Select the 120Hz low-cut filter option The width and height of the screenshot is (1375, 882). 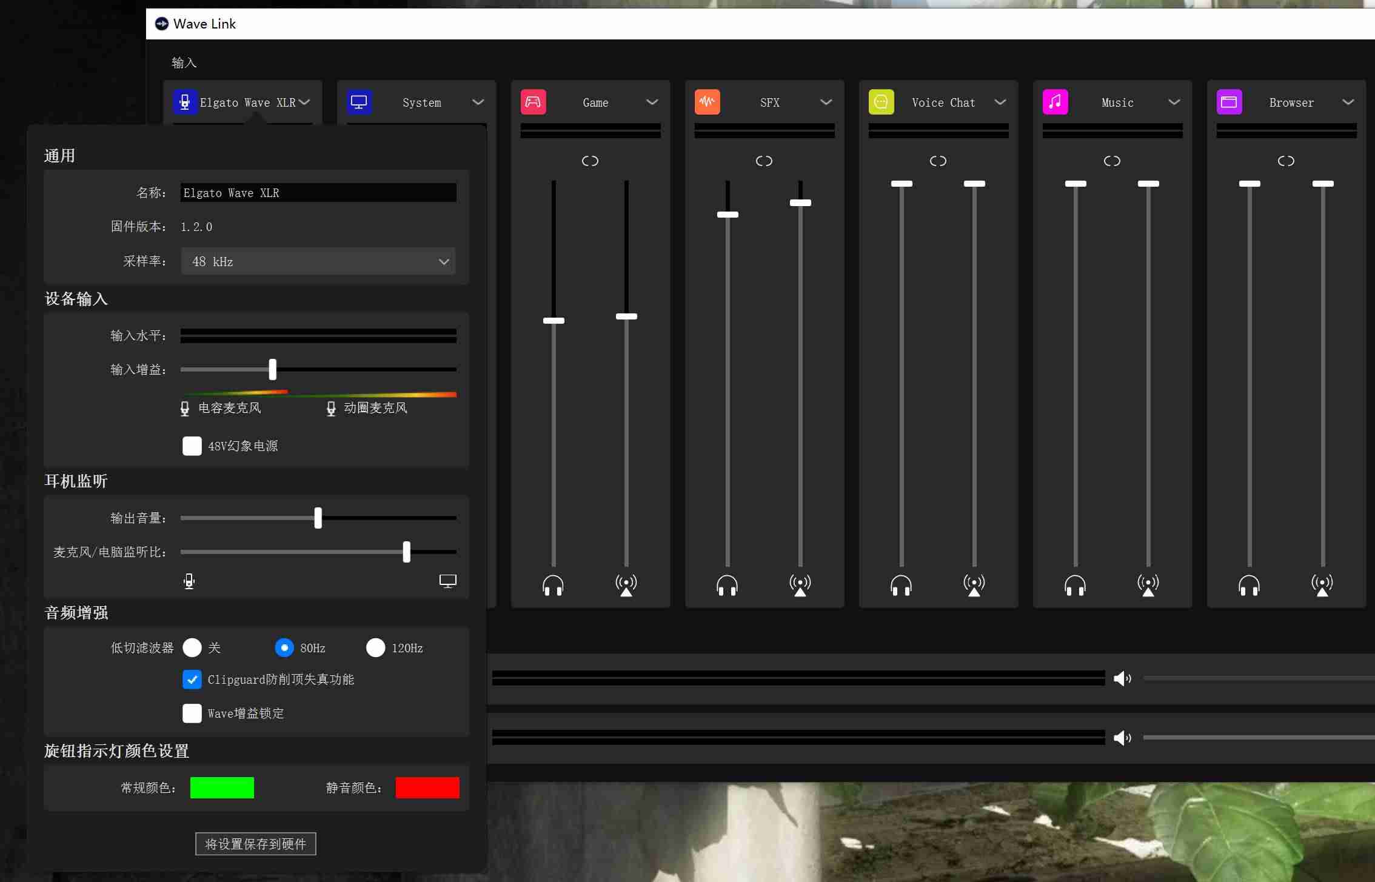[375, 647]
